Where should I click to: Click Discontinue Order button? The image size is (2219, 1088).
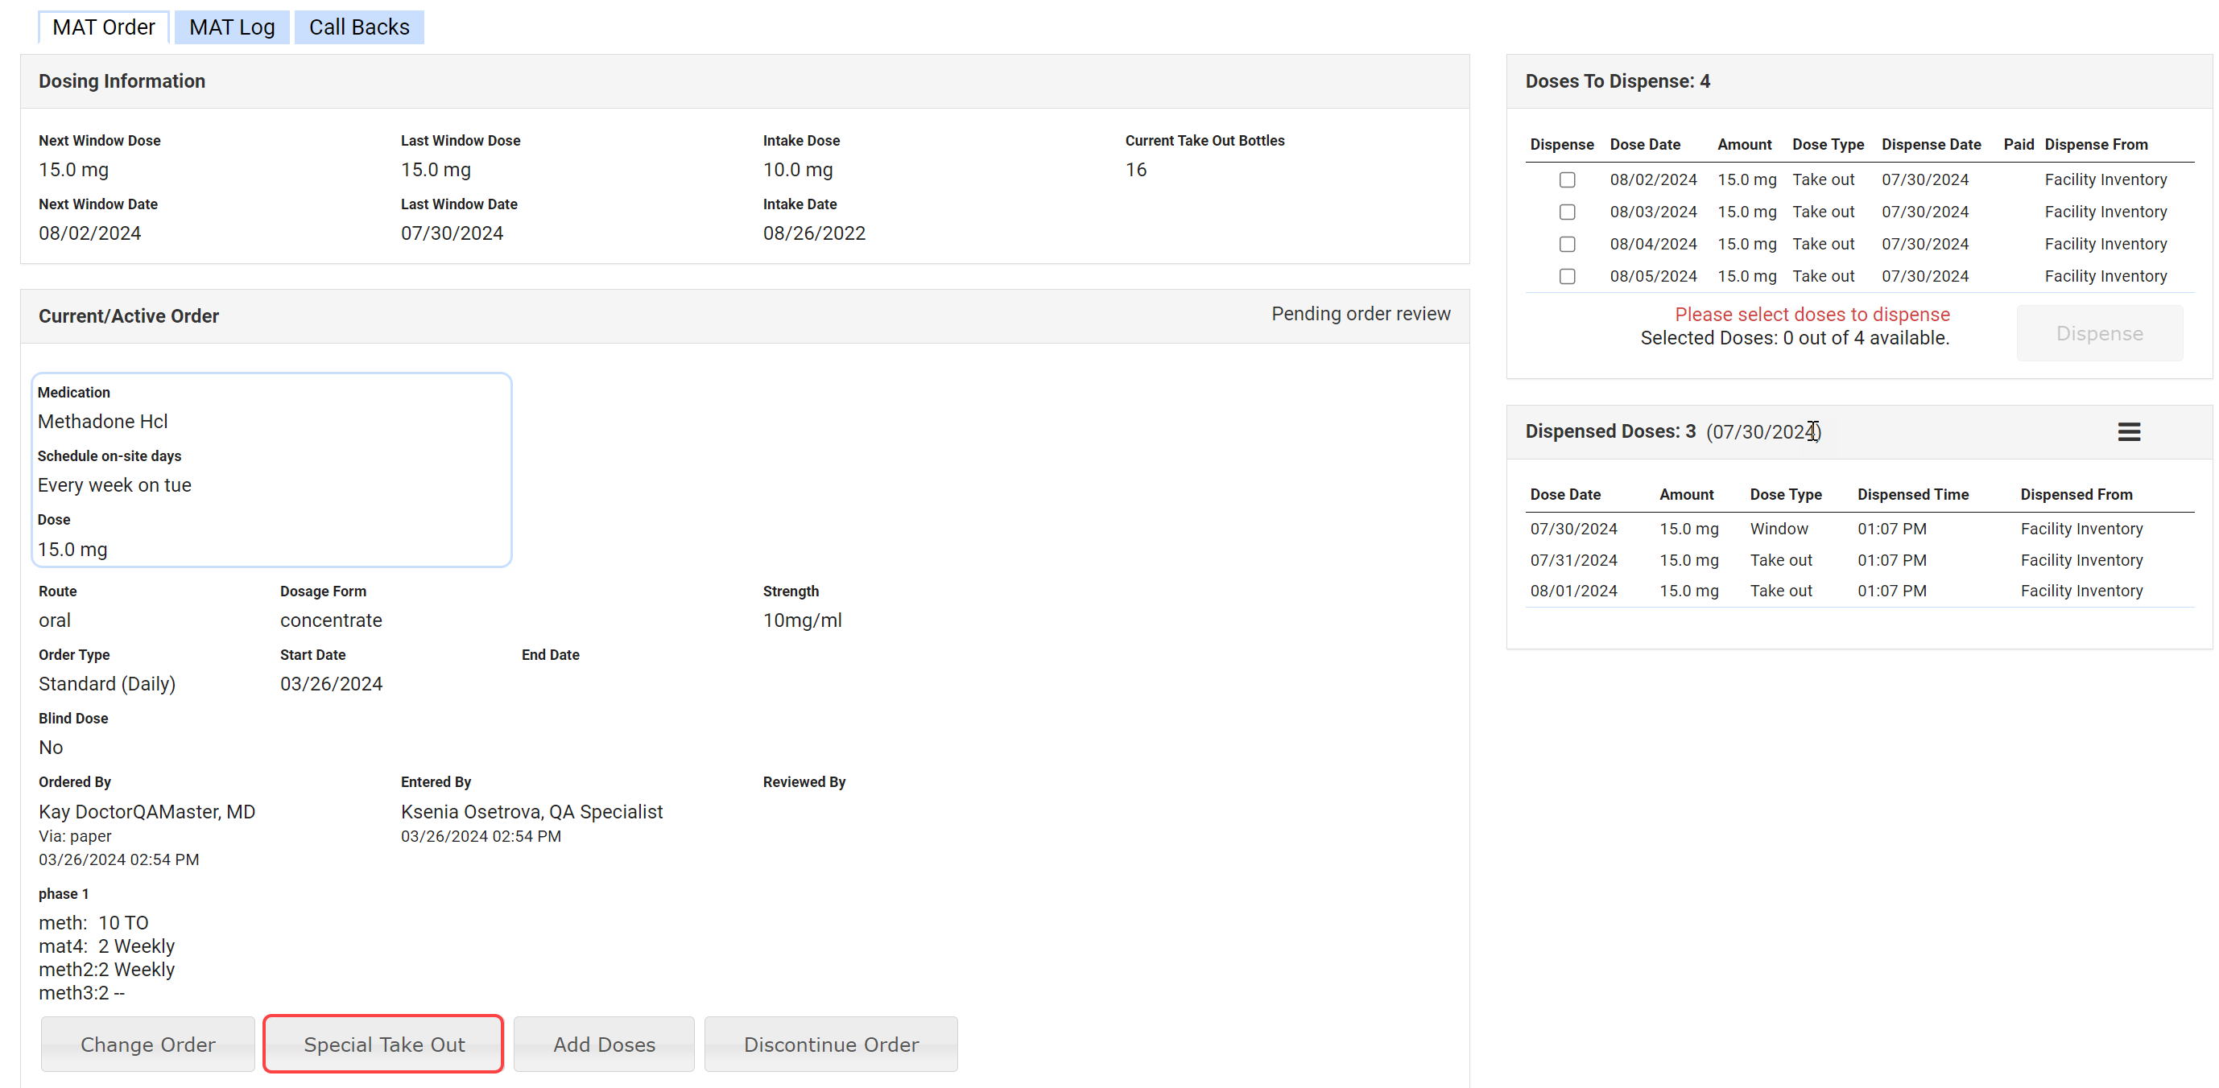(x=830, y=1044)
